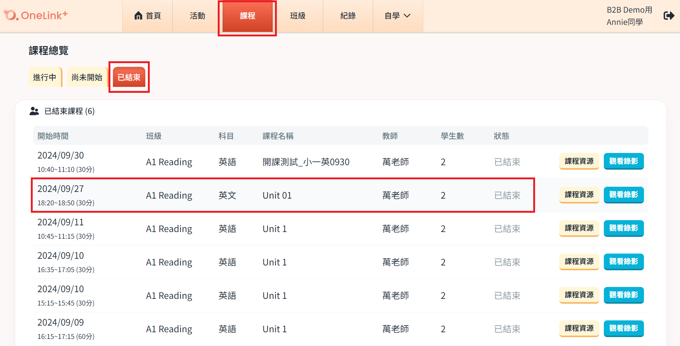Click the 課程名稱 column header

tap(278, 136)
